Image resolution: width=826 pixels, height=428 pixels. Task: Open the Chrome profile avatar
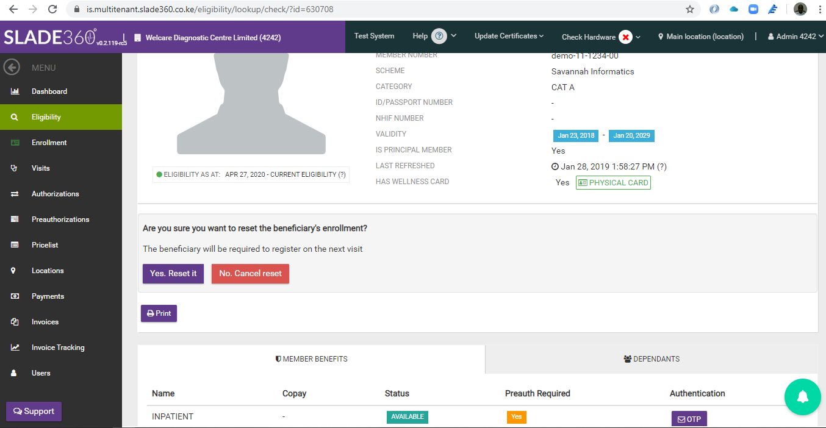[x=800, y=9]
